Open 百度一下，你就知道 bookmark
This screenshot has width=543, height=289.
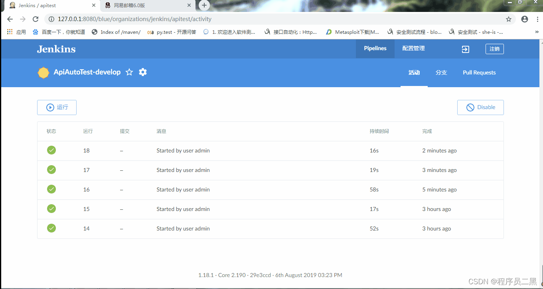59,32
